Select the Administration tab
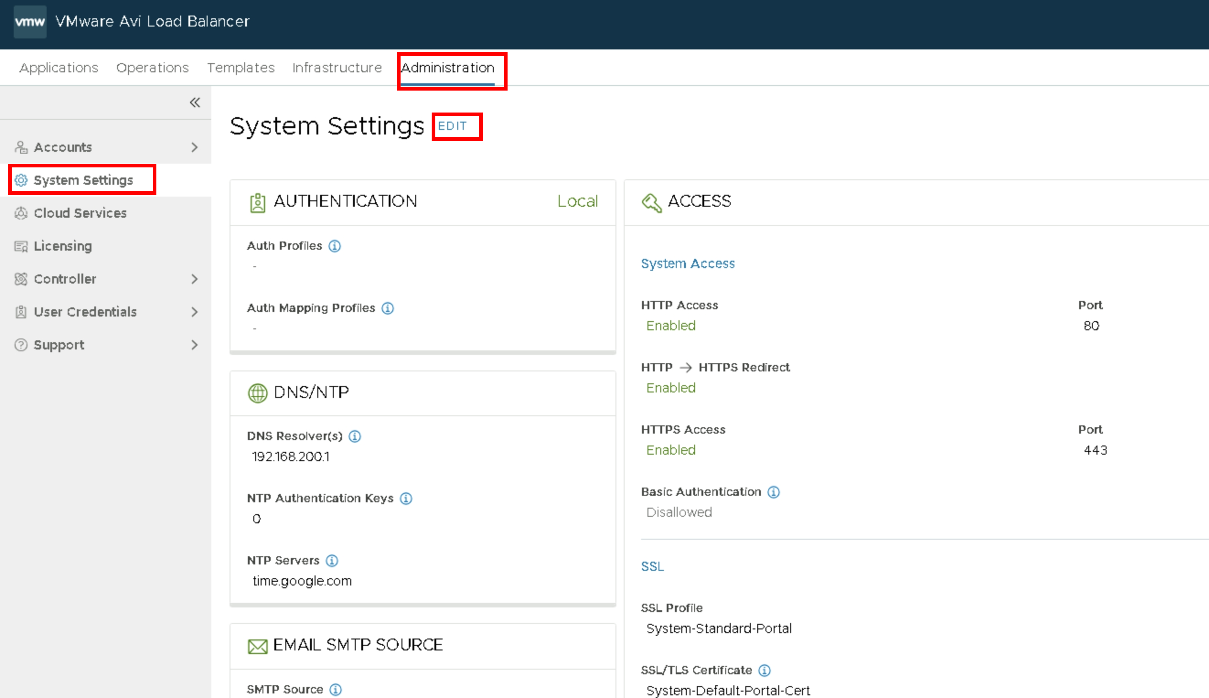The width and height of the screenshot is (1209, 698). click(x=448, y=68)
